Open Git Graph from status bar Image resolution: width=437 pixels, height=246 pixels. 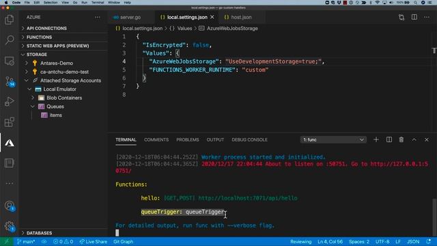click(123, 241)
